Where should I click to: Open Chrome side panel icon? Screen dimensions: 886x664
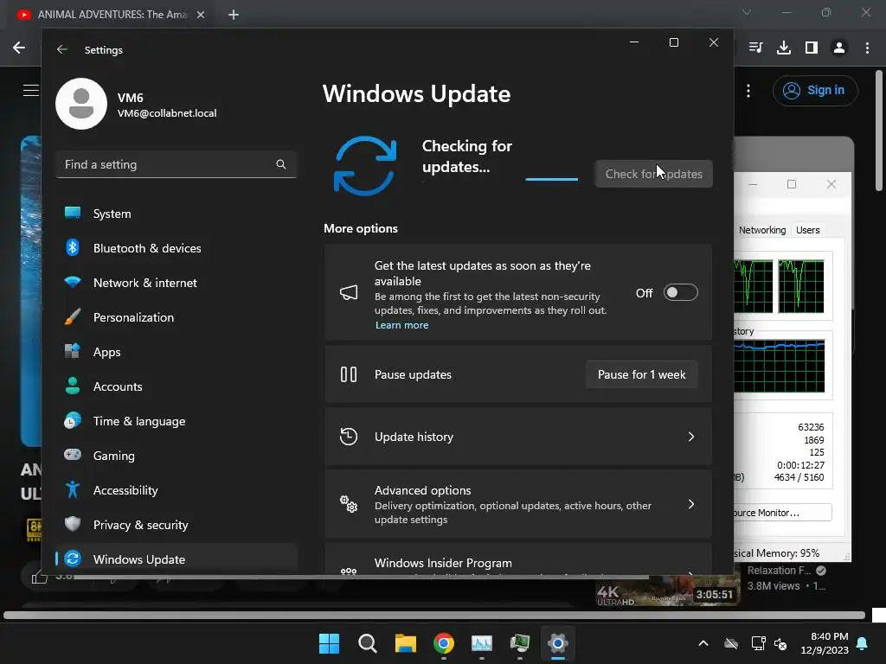pyautogui.click(x=812, y=48)
